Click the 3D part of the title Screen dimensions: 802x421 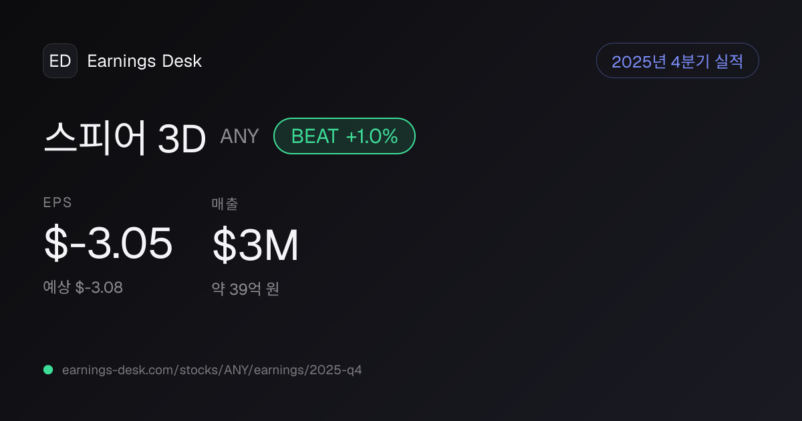(x=182, y=139)
